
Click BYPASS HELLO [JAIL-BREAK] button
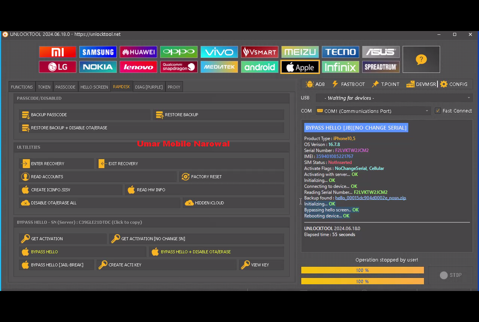pyautogui.click(x=56, y=265)
